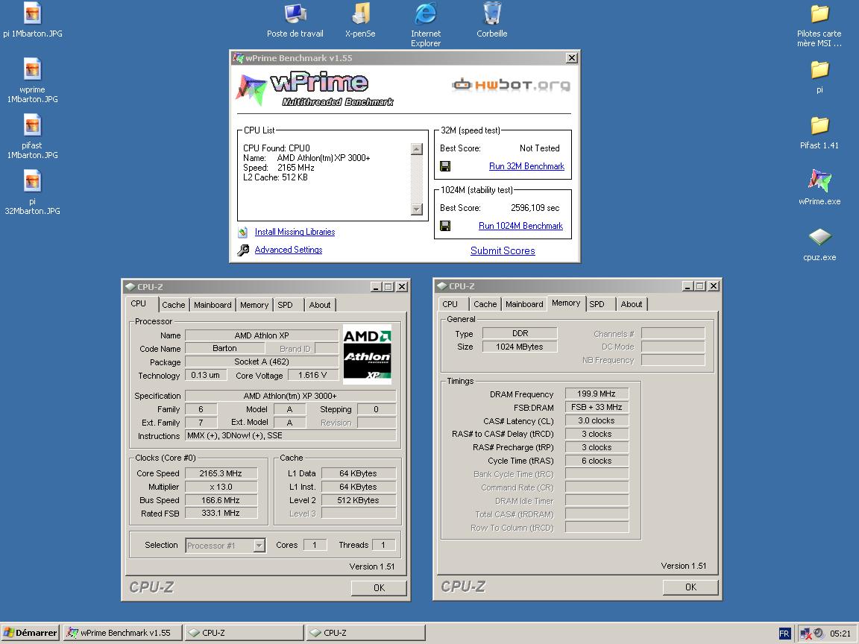859x644 pixels.
Task: Open Processor #1 selection dropdown
Action: 259,546
